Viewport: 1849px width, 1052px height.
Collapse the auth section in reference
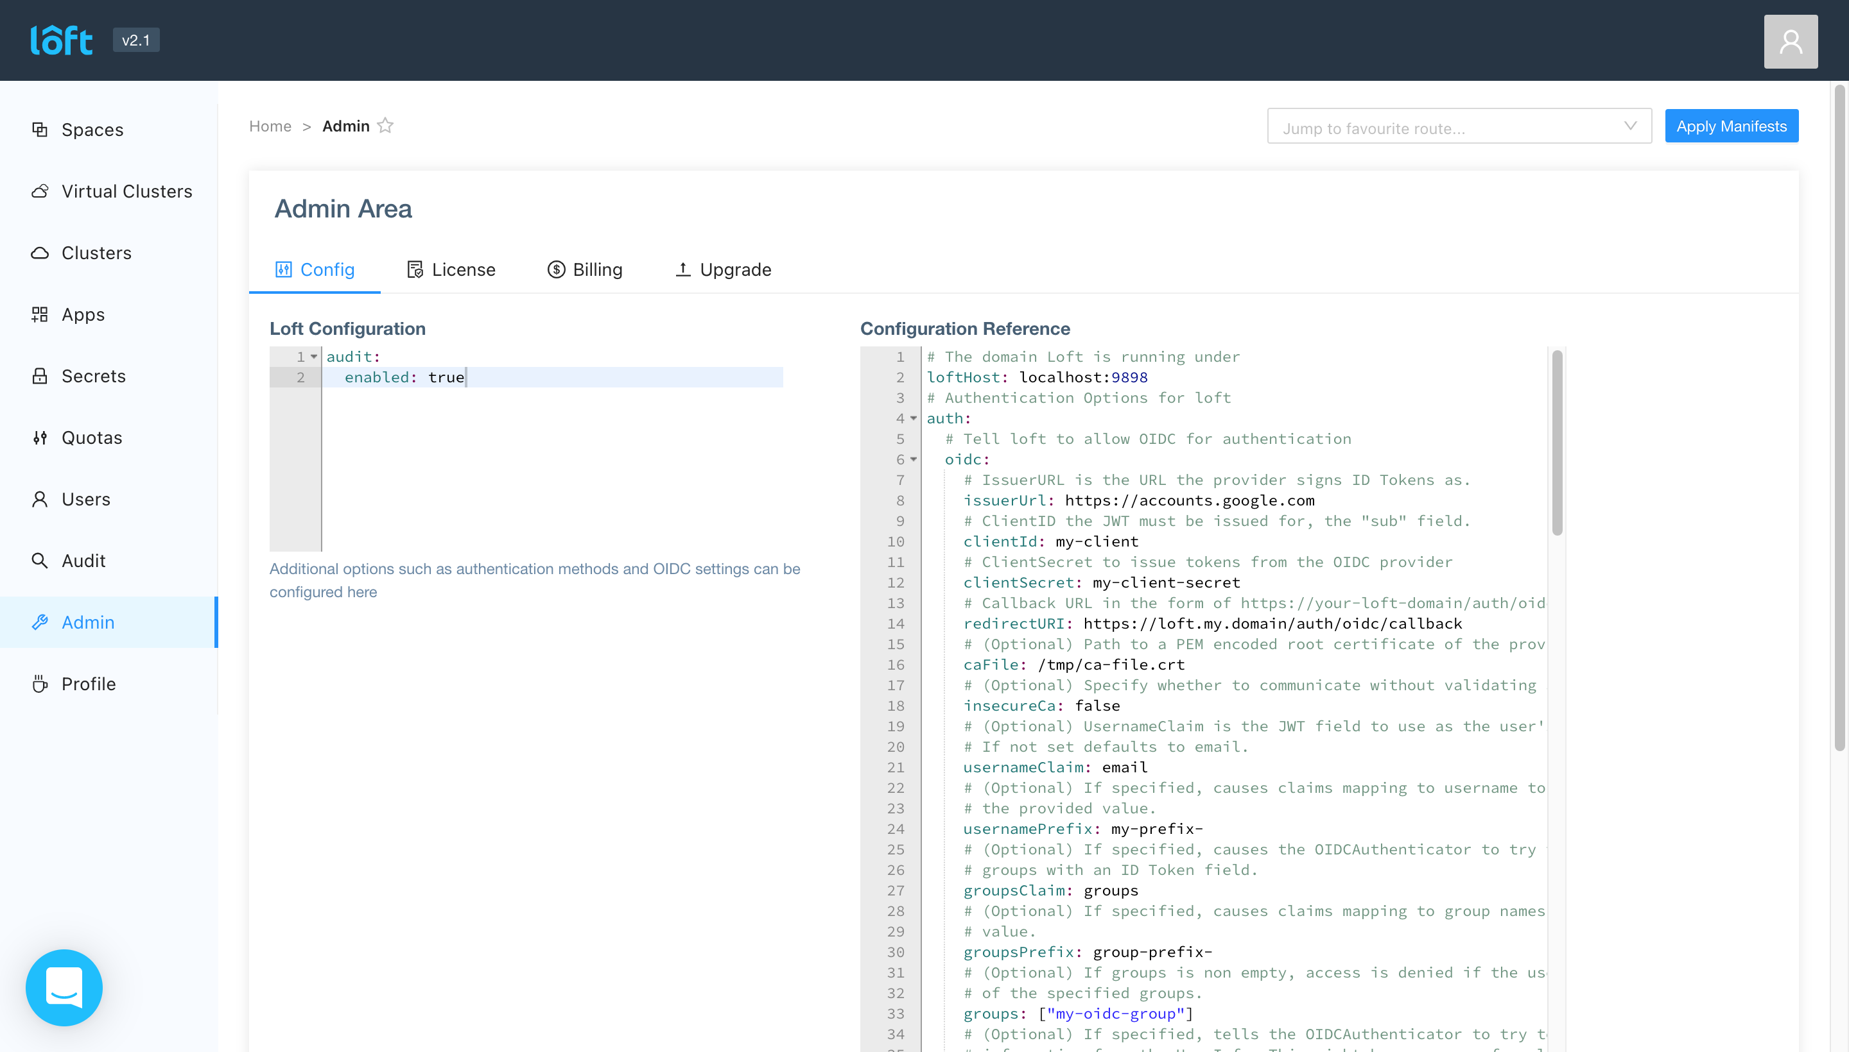pos(914,418)
